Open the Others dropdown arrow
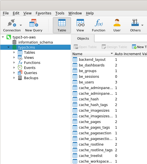The width and height of the screenshot is (147, 164). (x=142, y=25)
